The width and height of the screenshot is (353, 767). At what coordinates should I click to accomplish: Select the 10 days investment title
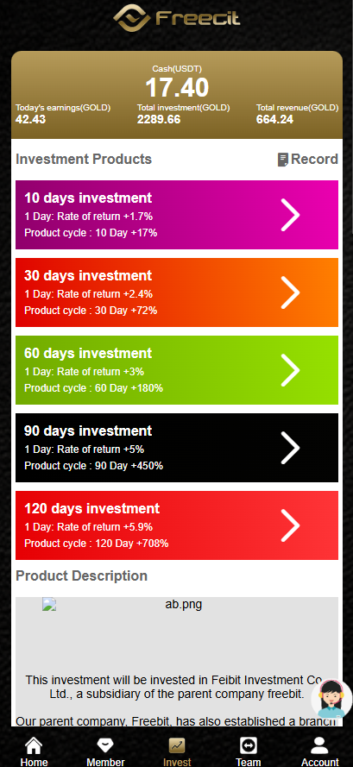pos(88,198)
